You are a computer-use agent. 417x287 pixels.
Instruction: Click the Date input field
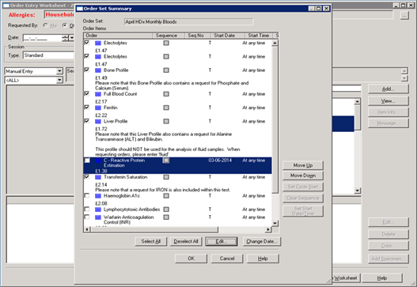(x=43, y=38)
